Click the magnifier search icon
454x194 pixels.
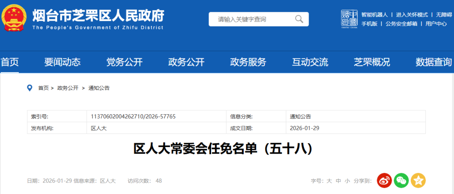299,19
